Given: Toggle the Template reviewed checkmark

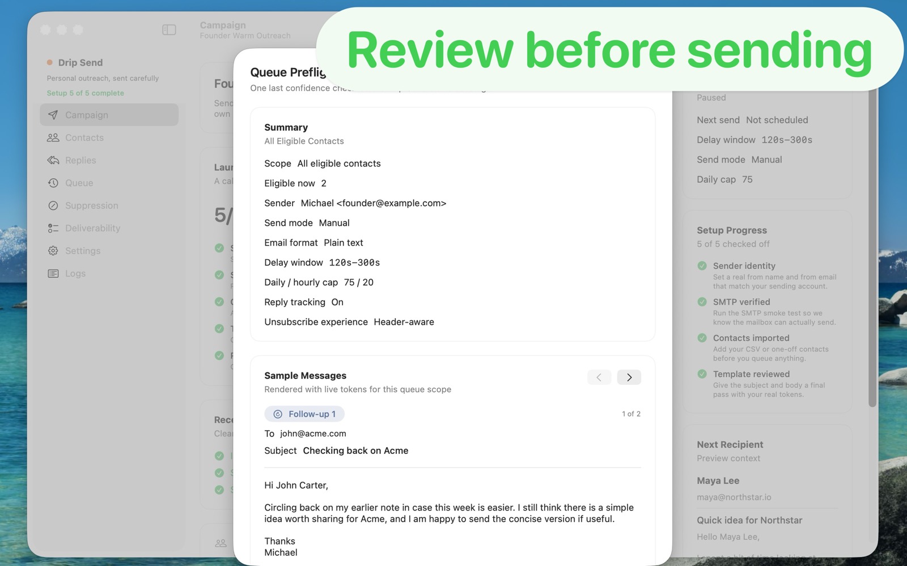Looking at the screenshot, I should (702, 374).
